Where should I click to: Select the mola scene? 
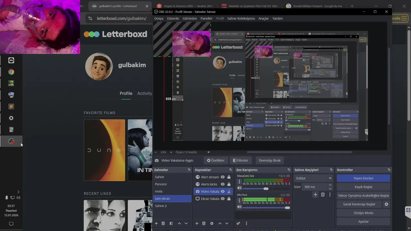coord(172,191)
